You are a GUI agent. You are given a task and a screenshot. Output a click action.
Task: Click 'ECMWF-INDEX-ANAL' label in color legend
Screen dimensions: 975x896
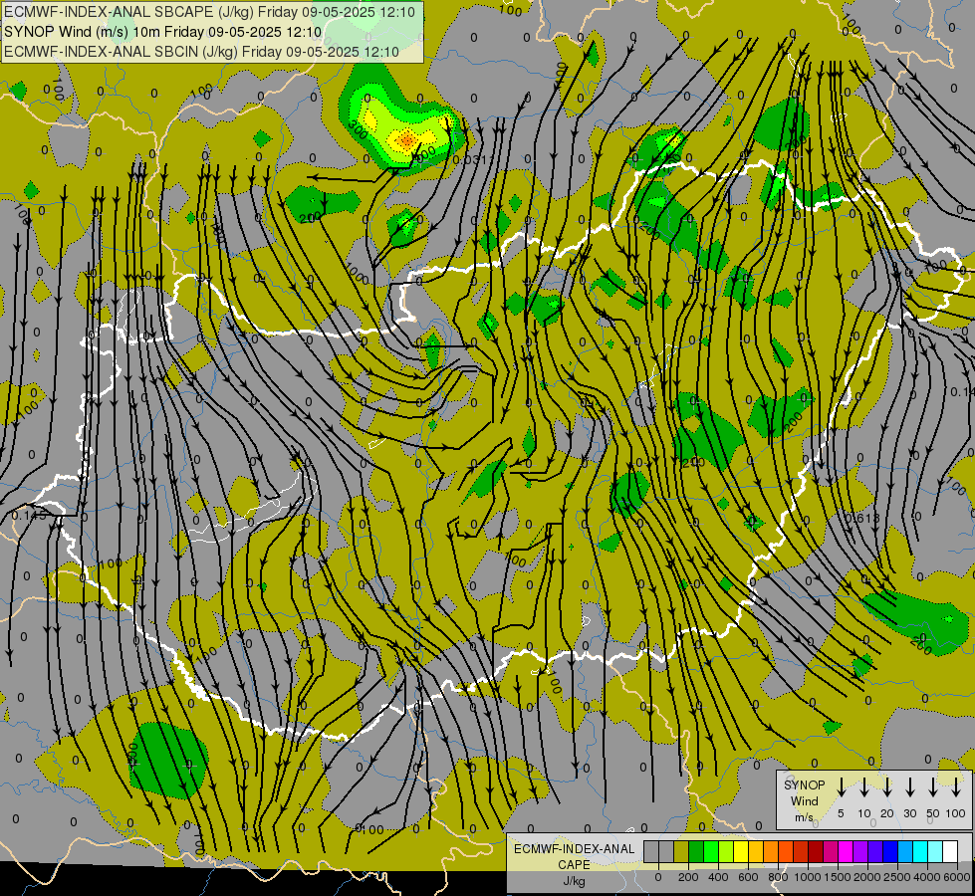coord(574,849)
